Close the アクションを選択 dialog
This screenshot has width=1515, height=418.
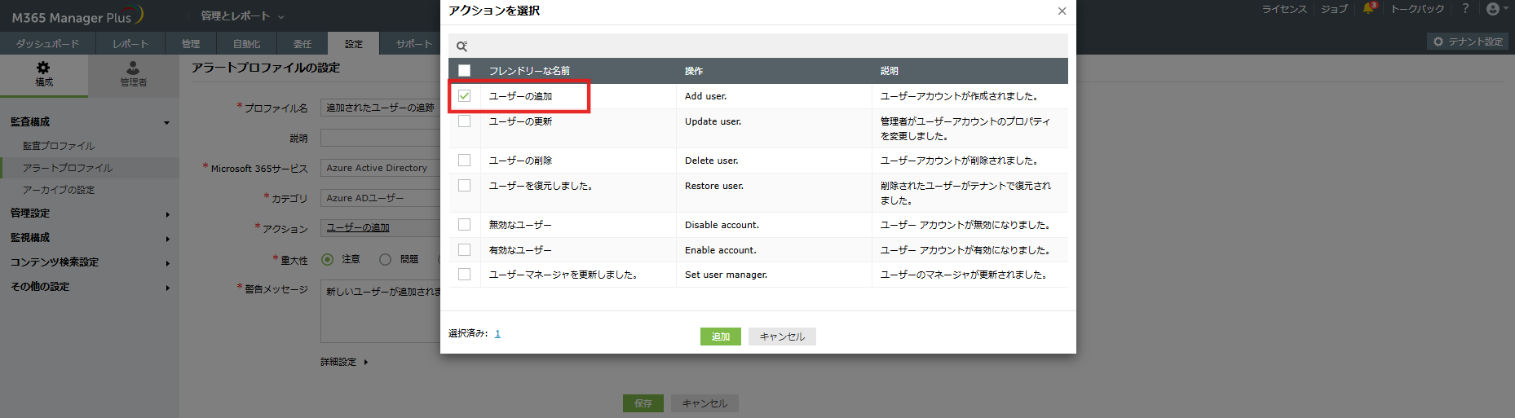[x=1062, y=11]
